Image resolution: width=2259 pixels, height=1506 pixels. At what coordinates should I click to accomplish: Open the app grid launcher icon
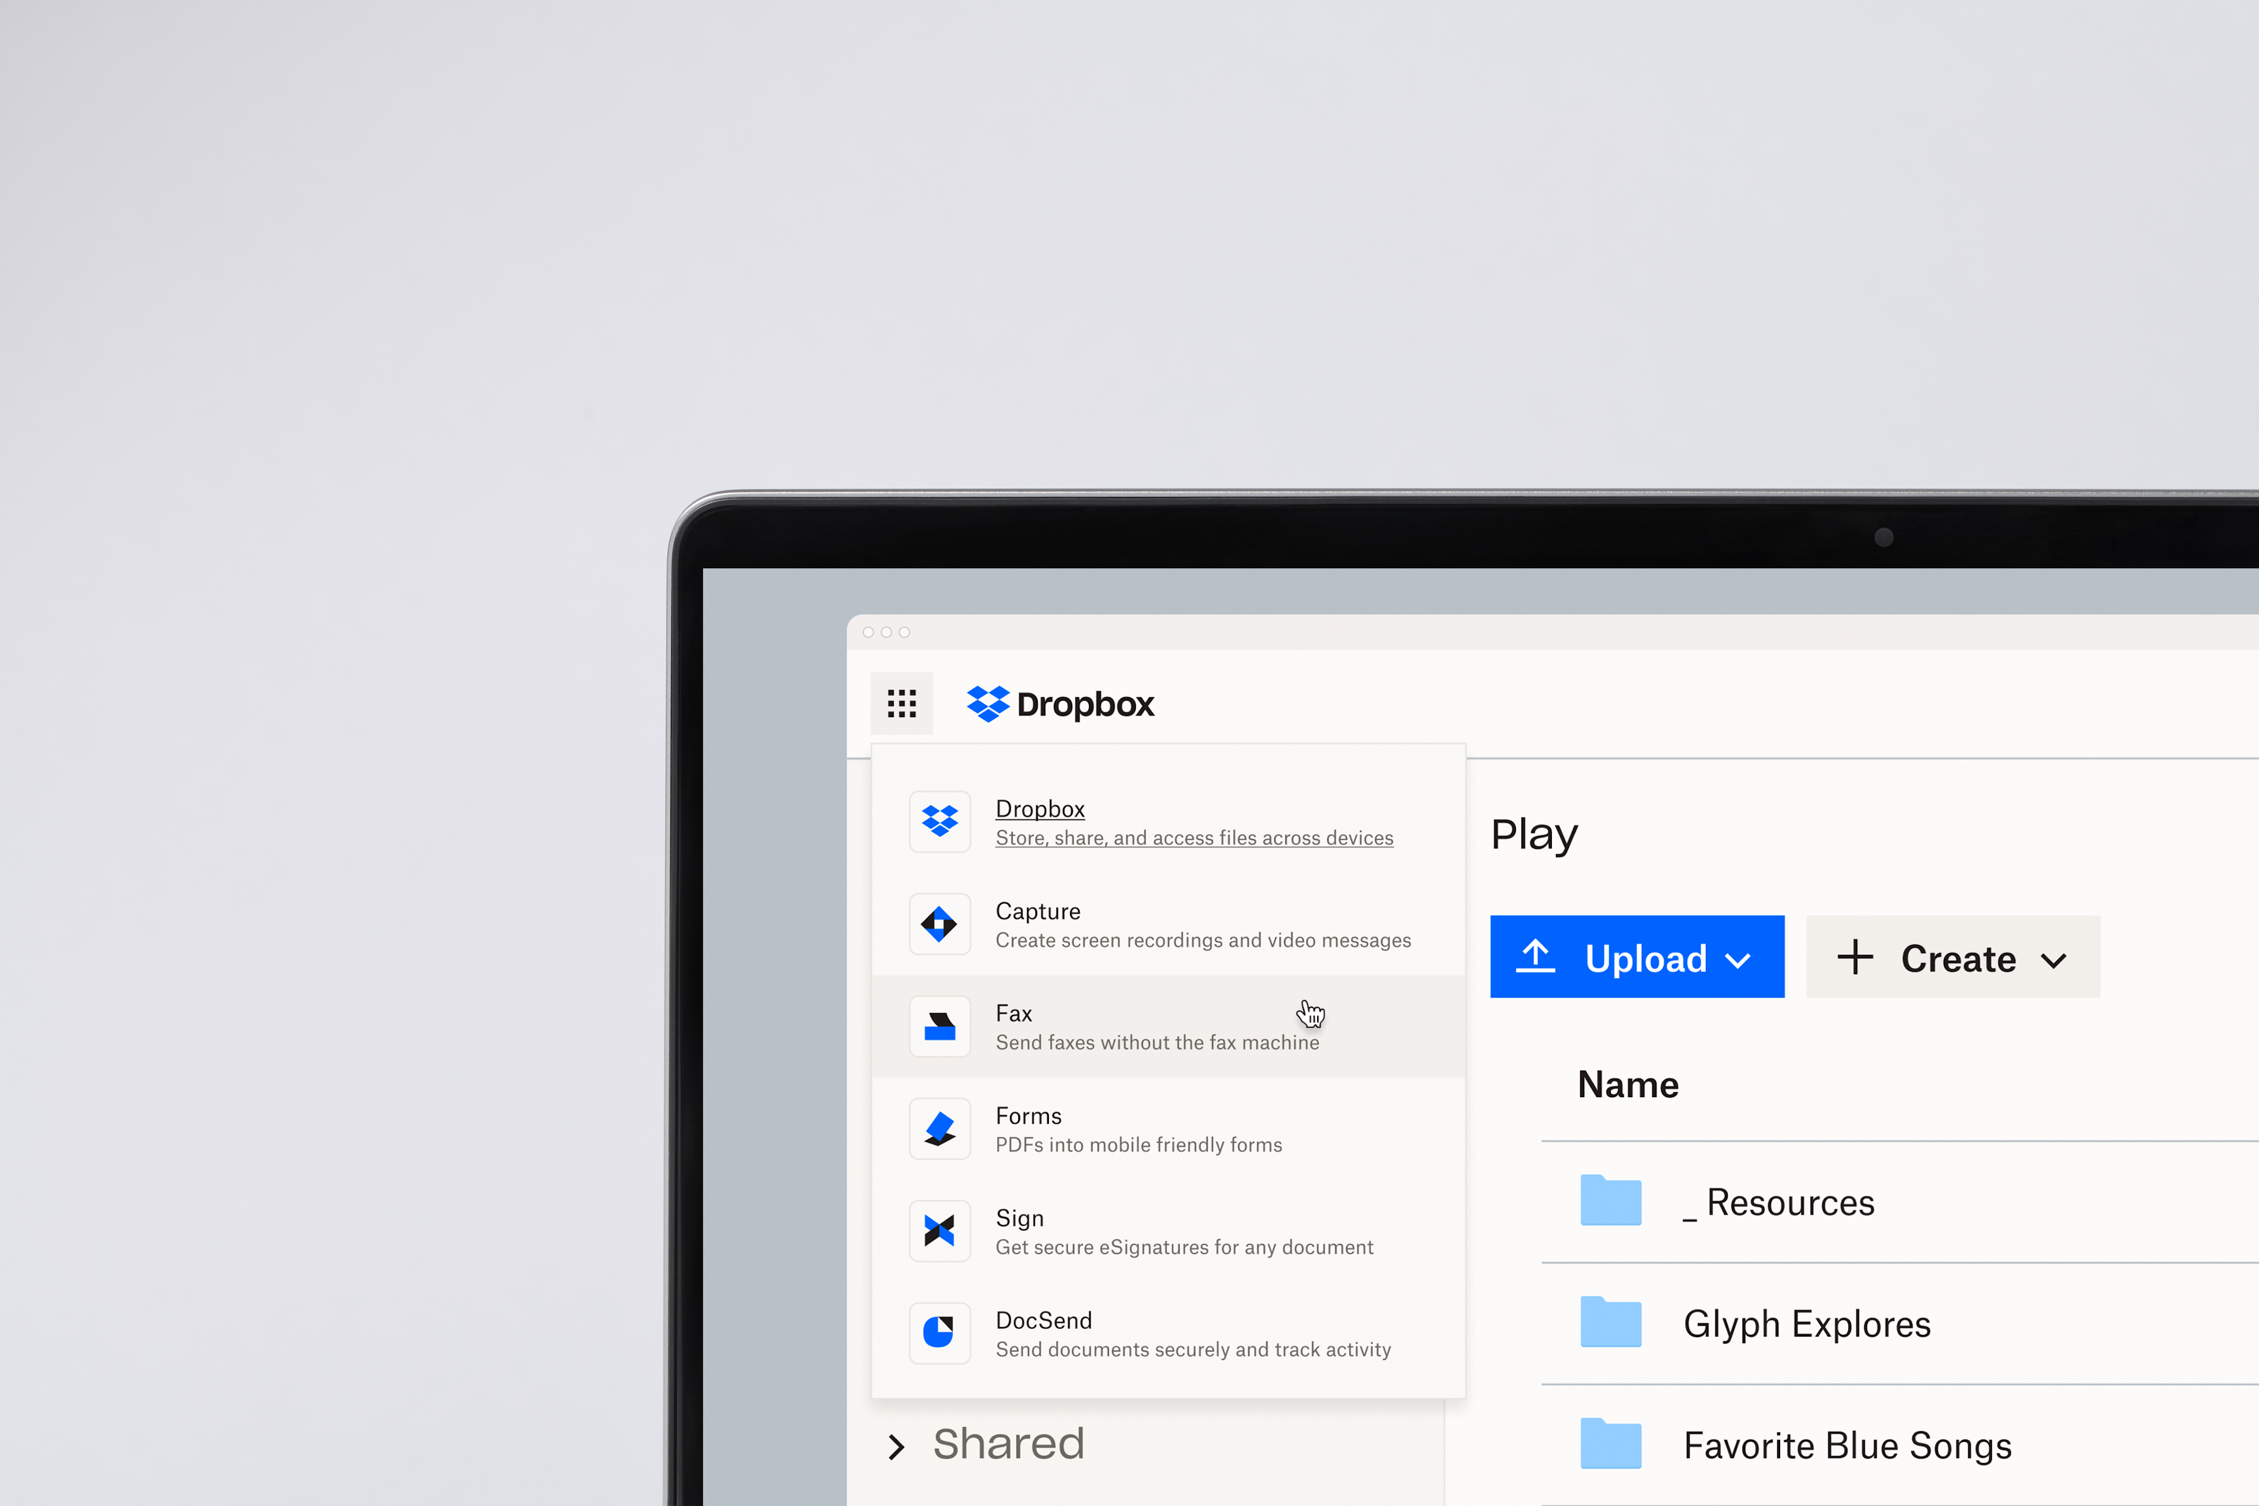(x=901, y=703)
